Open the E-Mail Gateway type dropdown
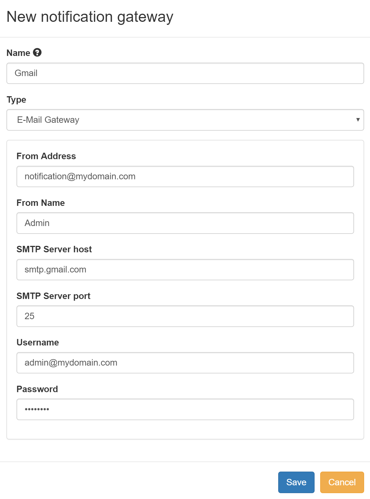370x499 pixels. pos(185,120)
